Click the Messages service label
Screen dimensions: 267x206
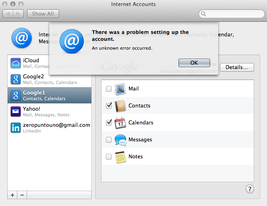[x=140, y=139]
